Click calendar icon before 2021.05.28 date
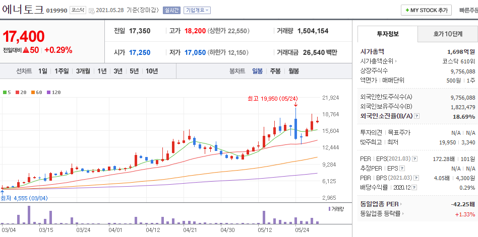Image resolution: width=478 pixels, height=237 pixels. pos(91,11)
